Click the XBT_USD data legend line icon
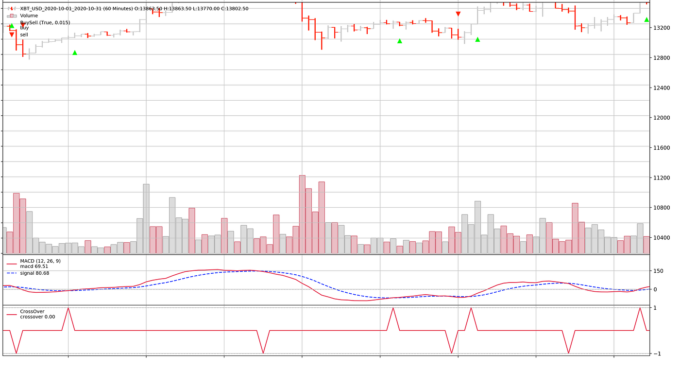This screenshot has width=680, height=373. point(12,9)
